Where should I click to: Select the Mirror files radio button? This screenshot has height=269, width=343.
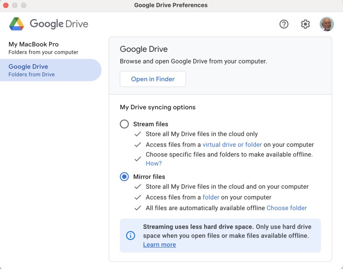click(x=124, y=177)
